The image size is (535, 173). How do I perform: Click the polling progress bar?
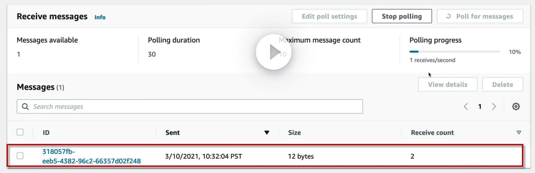[x=454, y=52]
